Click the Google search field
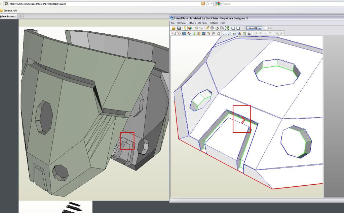 click(x=283, y=4)
